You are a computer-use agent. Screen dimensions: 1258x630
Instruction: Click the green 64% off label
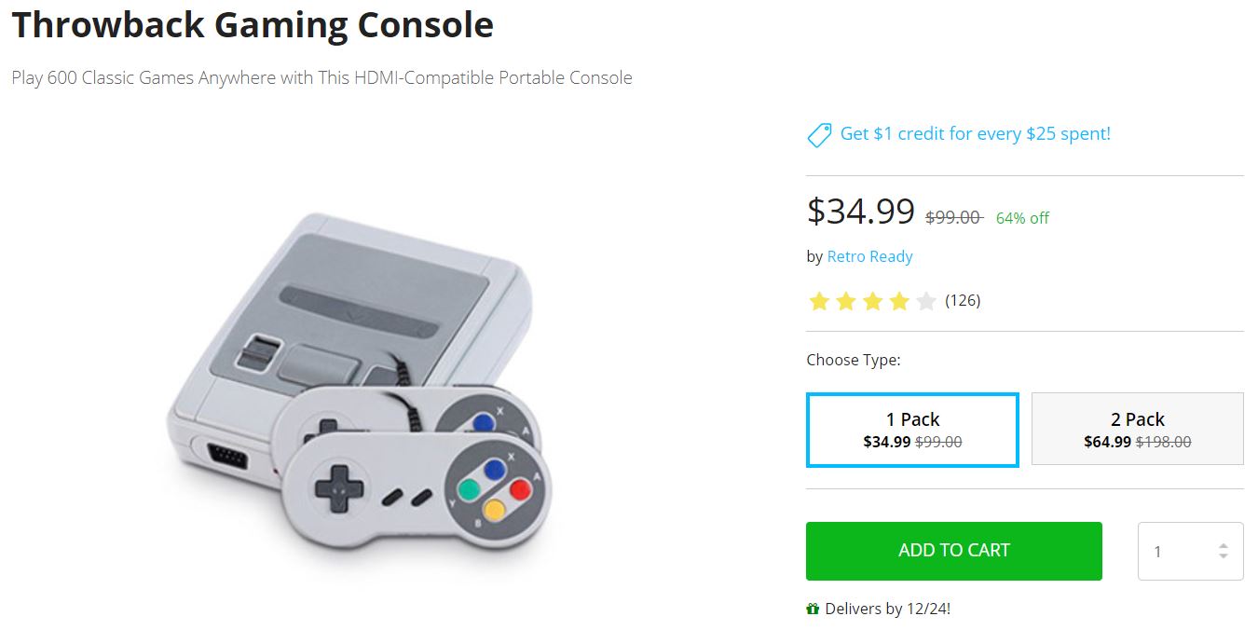[x=1022, y=218]
